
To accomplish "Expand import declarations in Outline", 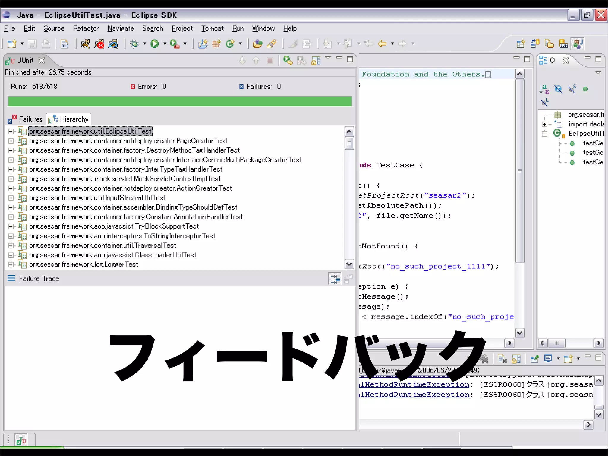I will tap(544, 124).
